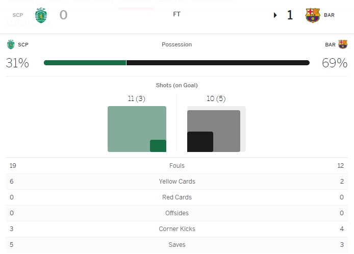Click the Saves row label
Viewport: 354px width, 254px height.
[177, 245]
